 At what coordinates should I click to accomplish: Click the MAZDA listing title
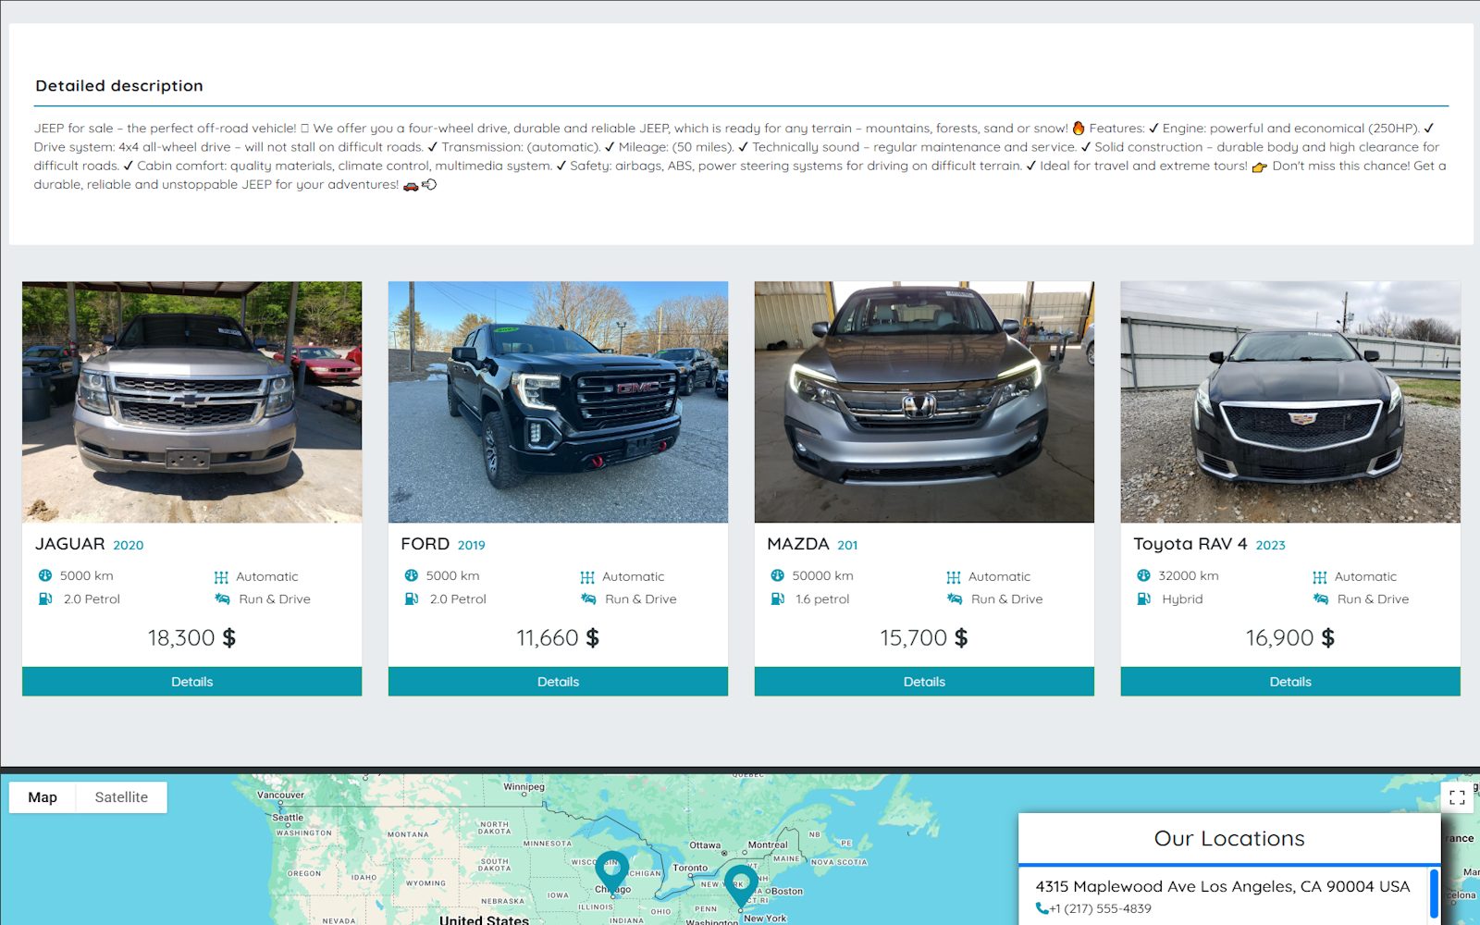(x=798, y=544)
